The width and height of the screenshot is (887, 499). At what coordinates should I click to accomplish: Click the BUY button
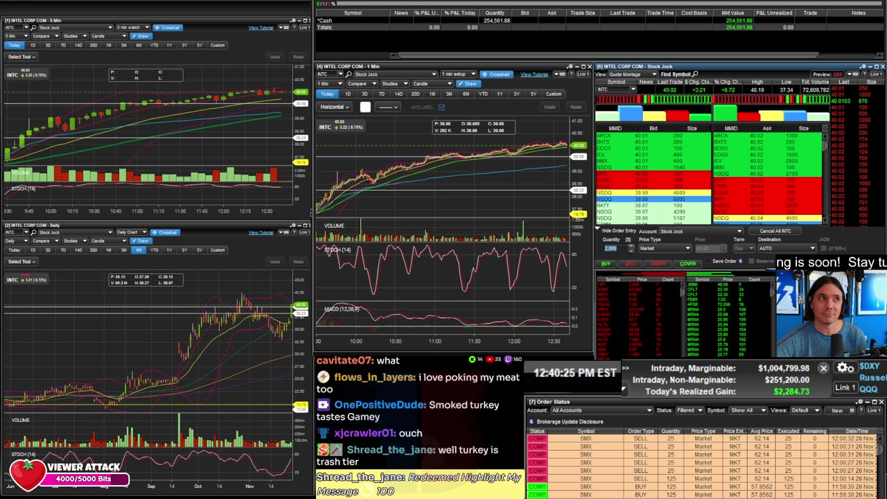click(x=606, y=263)
